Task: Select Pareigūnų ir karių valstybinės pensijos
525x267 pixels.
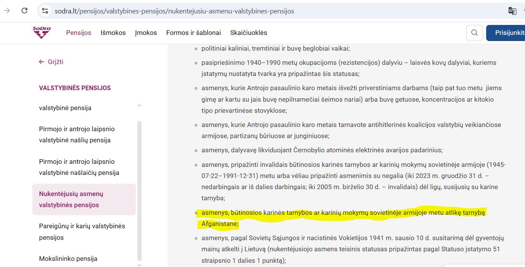Action: (x=82, y=232)
